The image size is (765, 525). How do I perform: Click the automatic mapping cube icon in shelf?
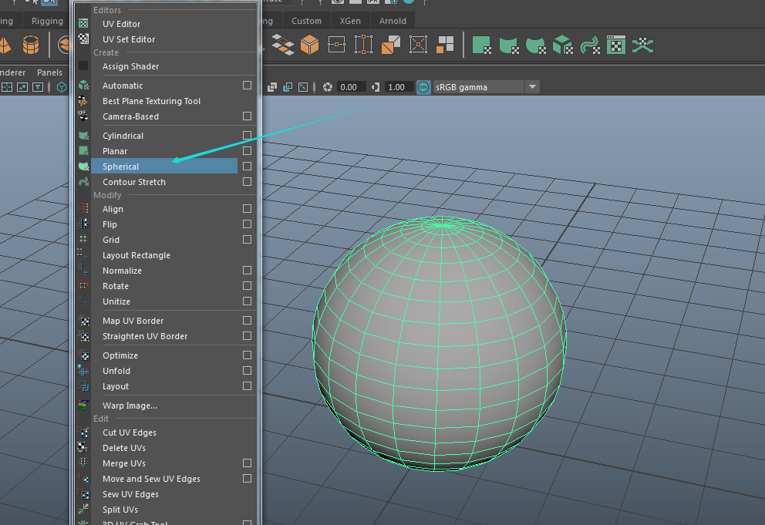(562, 45)
